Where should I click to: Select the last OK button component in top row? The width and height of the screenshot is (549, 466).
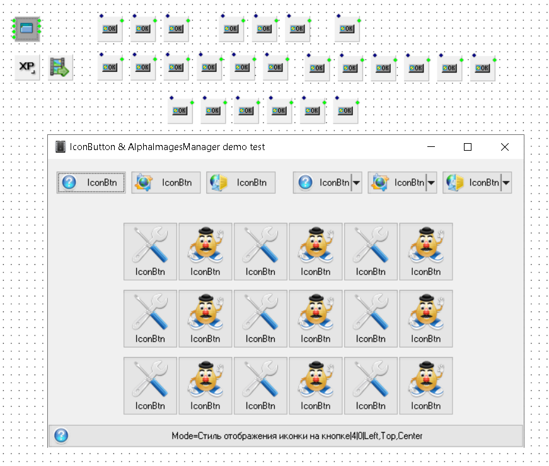[347, 28]
